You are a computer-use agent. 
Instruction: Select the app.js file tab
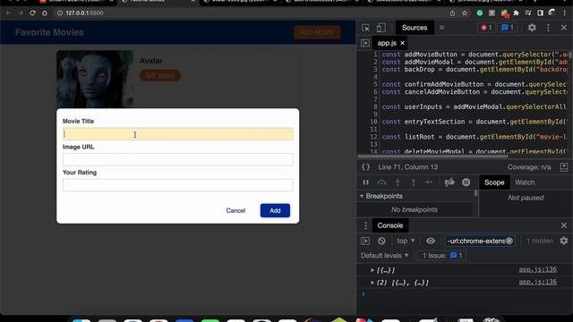pos(387,43)
